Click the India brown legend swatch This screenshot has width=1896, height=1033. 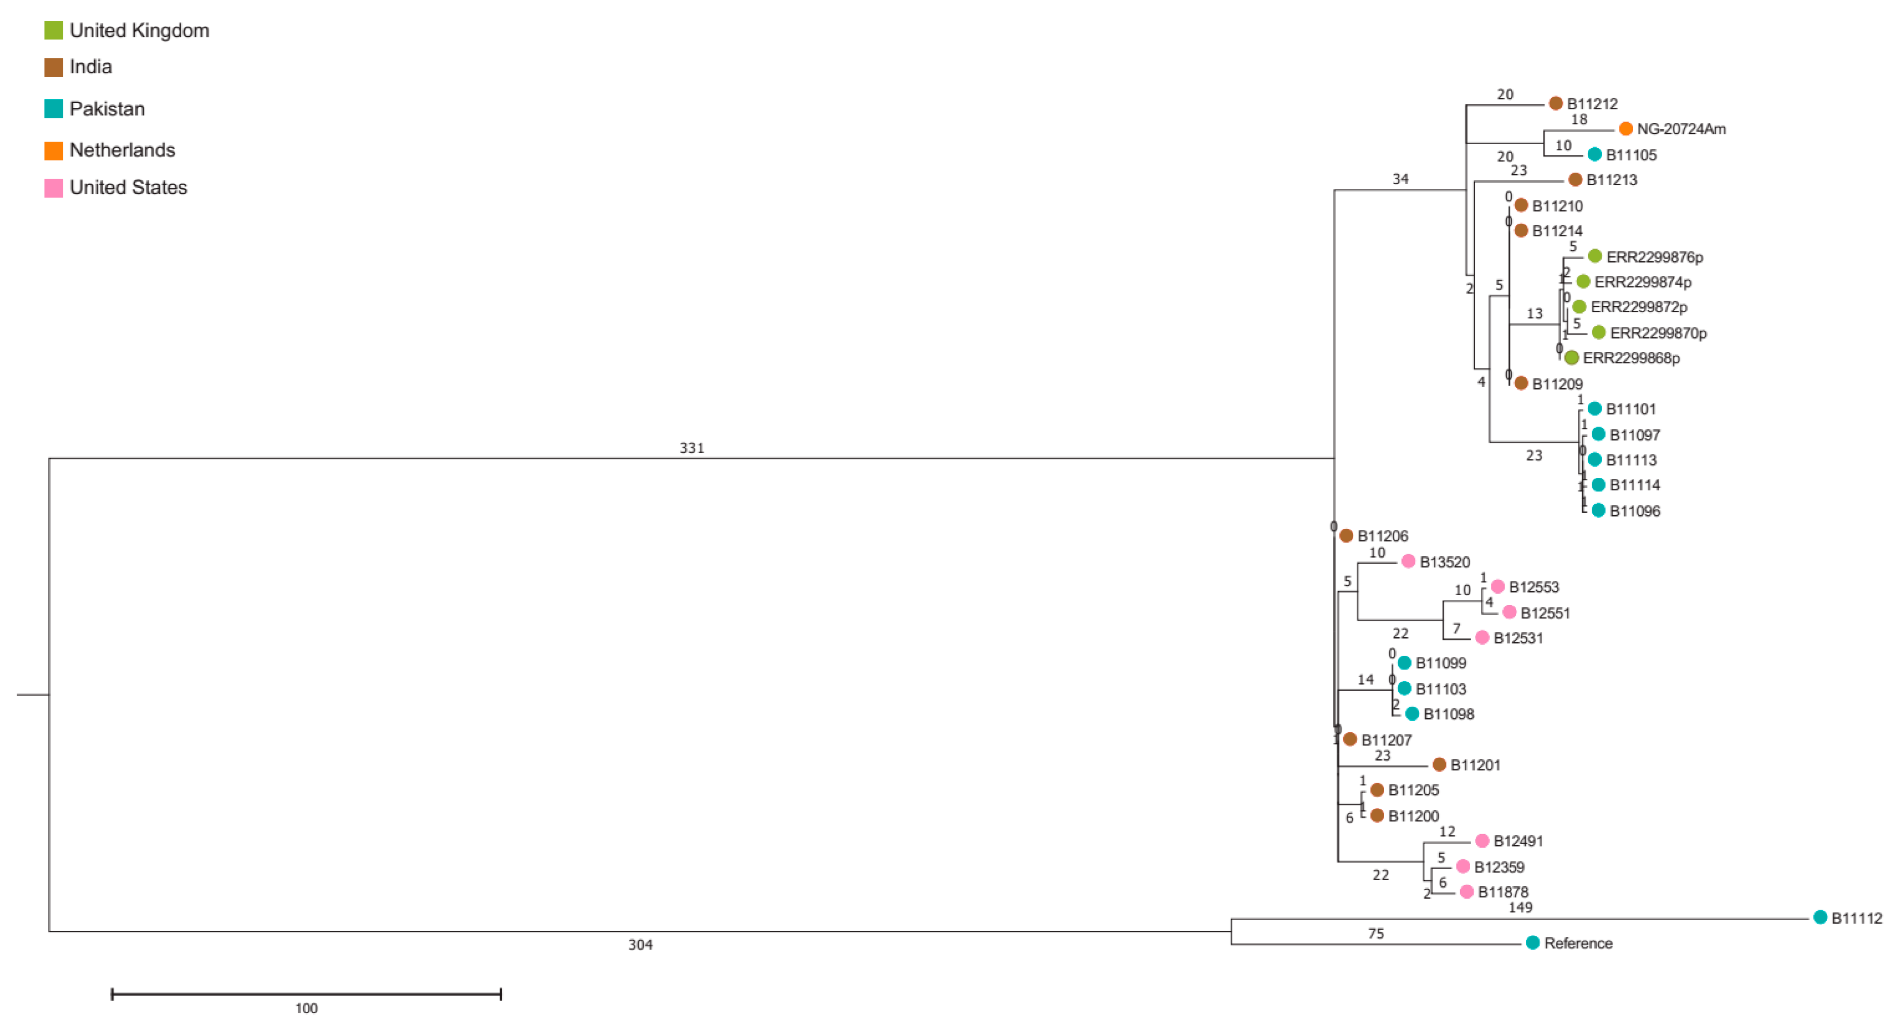tap(53, 68)
